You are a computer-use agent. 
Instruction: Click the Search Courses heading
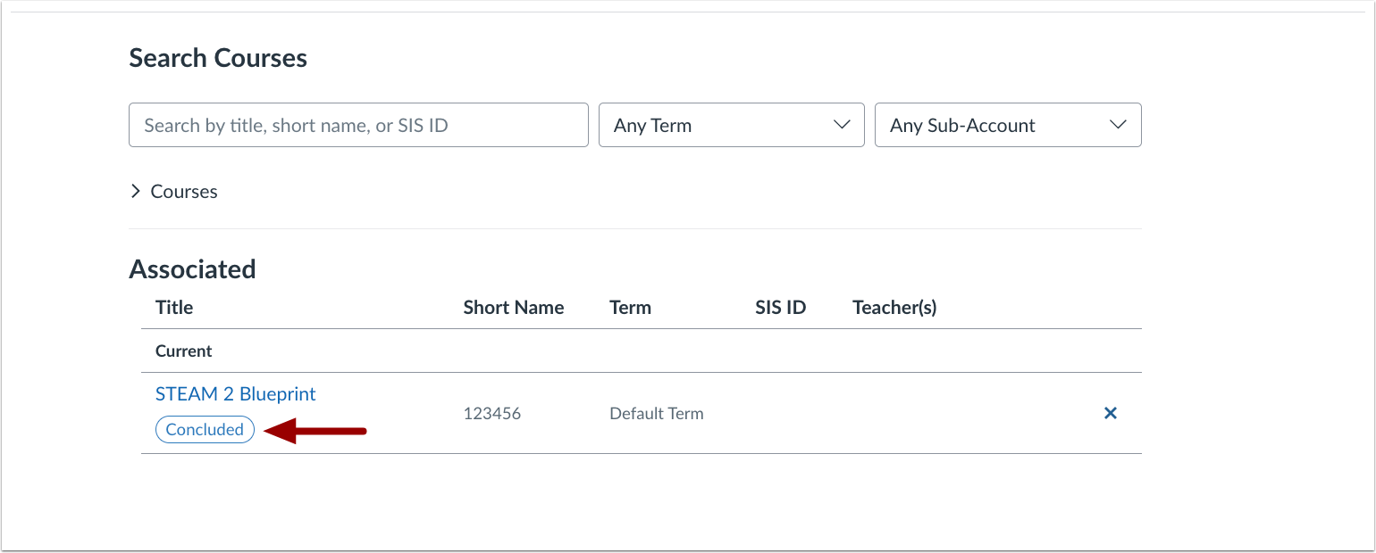(217, 57)
